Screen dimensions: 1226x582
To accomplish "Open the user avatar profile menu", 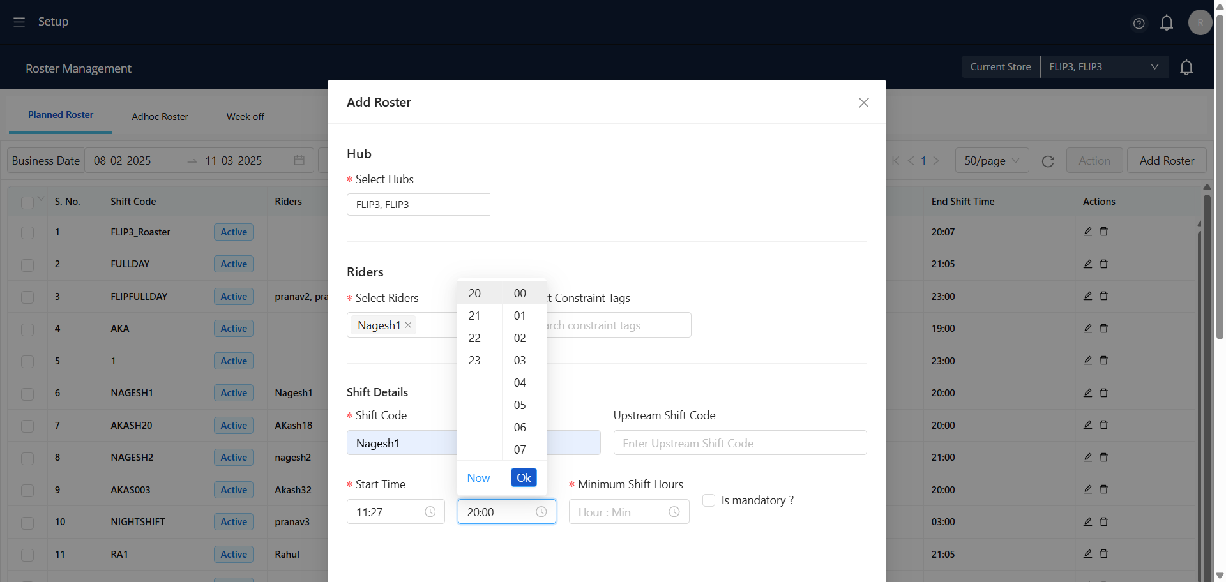I will 1200,22.
